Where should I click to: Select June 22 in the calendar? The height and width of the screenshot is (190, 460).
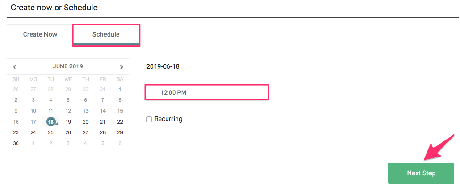pos(120,122)
